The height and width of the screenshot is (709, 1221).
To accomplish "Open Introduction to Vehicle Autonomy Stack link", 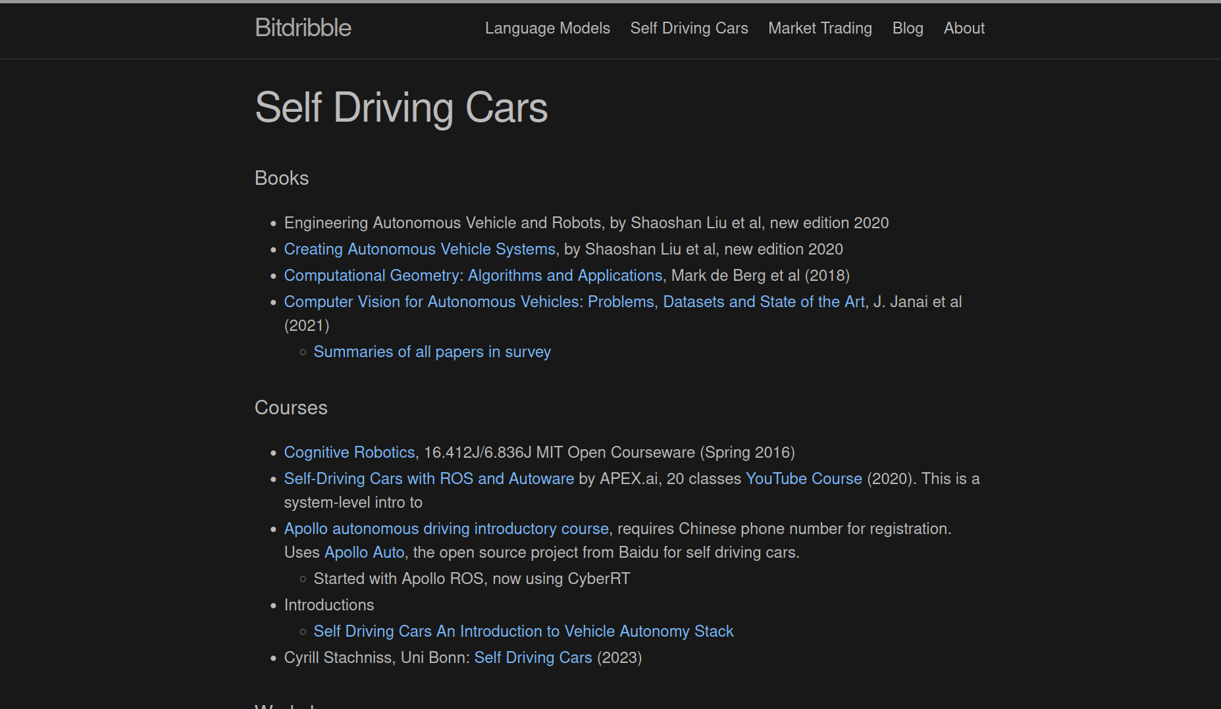I will [x=523, y=631].
